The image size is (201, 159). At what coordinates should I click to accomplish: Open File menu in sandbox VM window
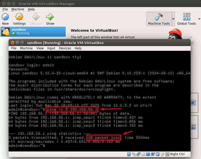[14, 48]
